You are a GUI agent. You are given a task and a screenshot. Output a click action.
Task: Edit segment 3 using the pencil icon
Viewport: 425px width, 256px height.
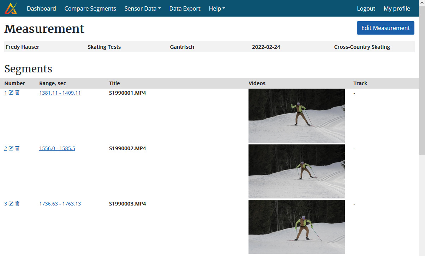pyautogui.click(x=11, y=203)
